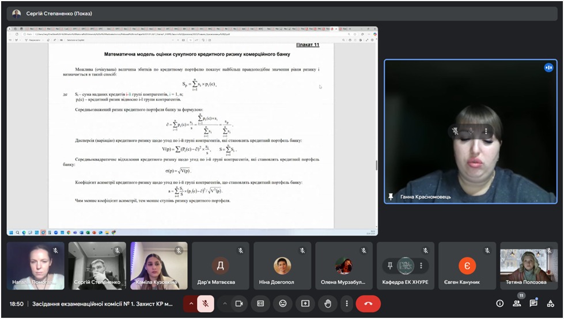The width and height of the screenshot is (564, 319).
Task: Turn on closed captions
Action: (x=260, y=303)
